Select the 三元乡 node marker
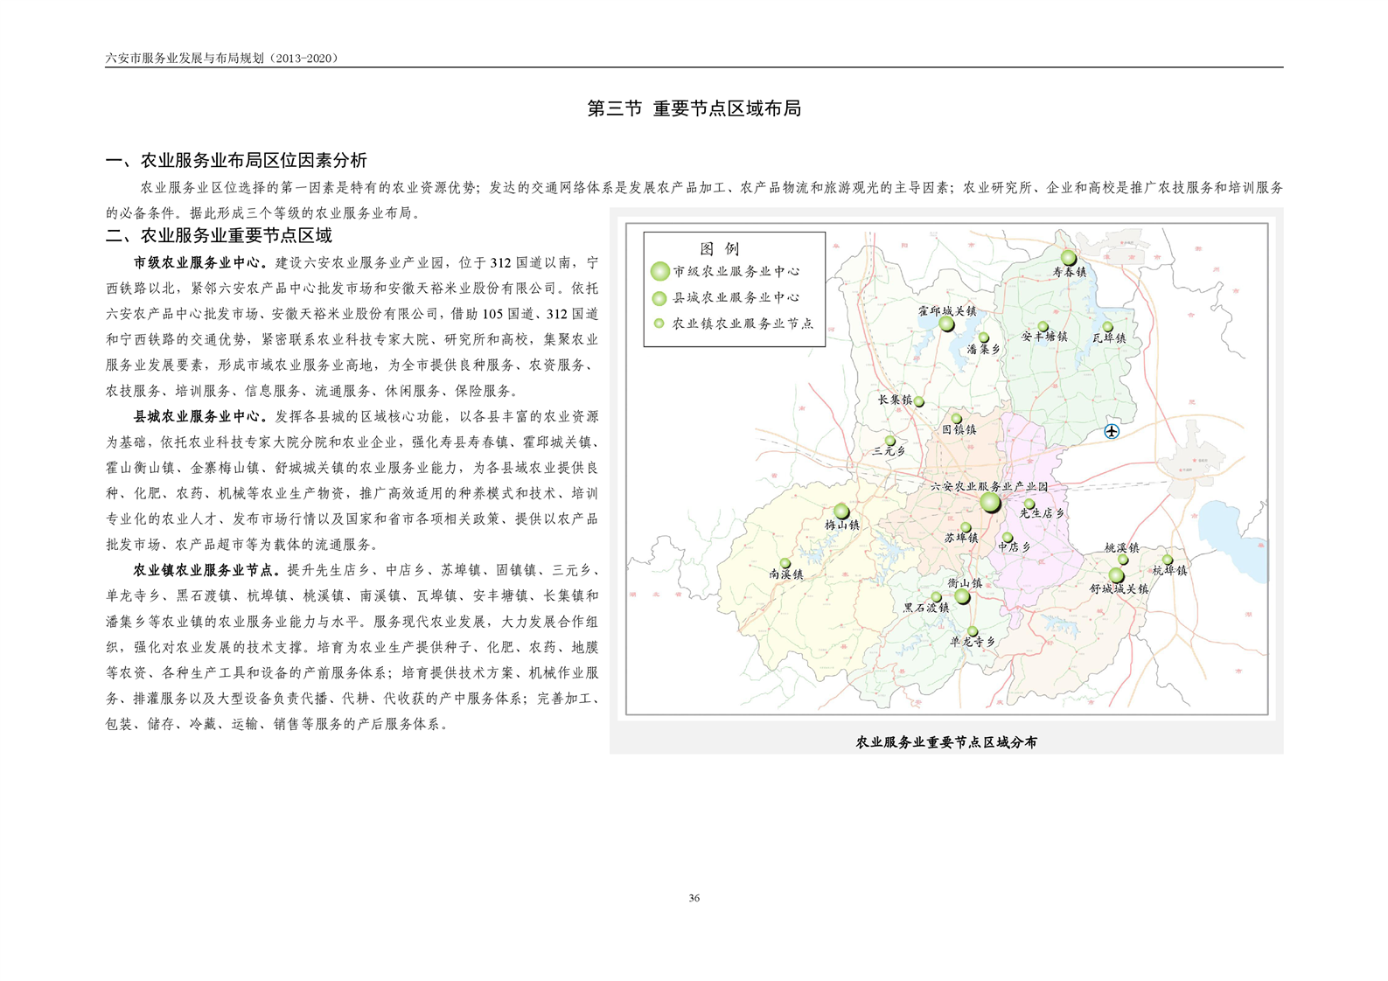Screen dimensions: 1388x981 [x=890, y=441]
